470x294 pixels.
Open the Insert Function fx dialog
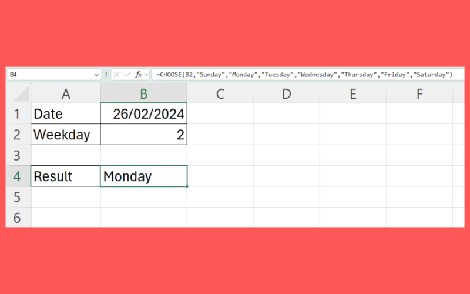coord(139,75)
